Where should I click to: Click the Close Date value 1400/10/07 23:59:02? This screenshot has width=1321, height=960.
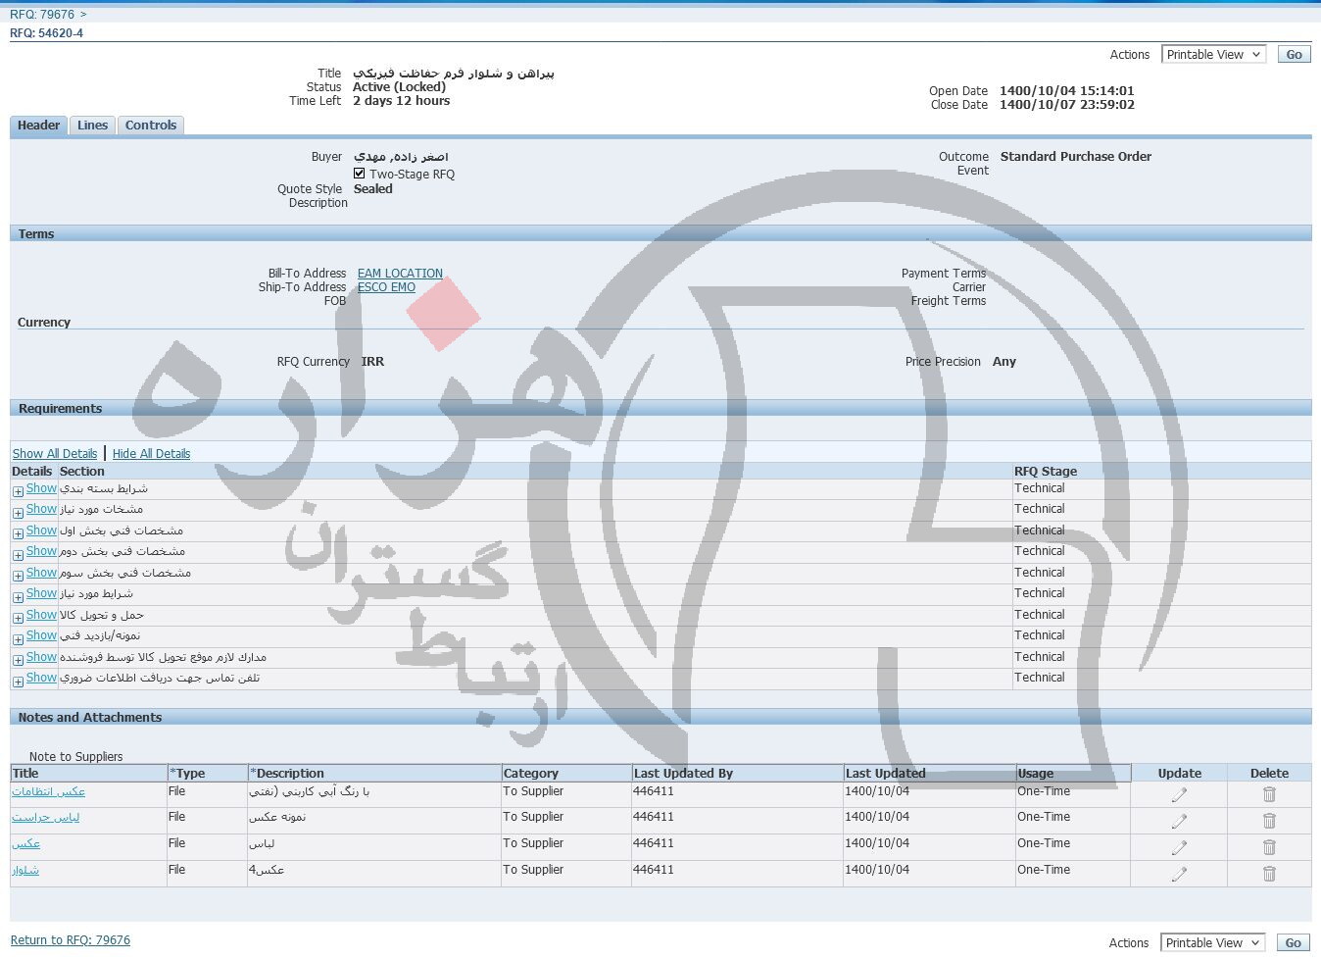pos(1067,105)
